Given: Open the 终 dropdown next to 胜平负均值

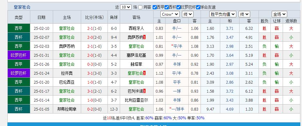Looking at the screenshot, I should (244, 14).
